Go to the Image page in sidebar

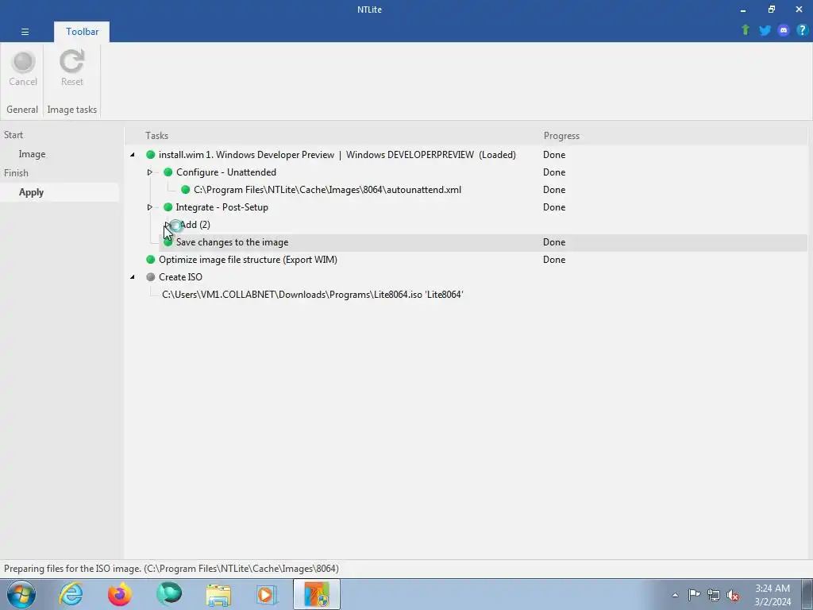click(x=32, y=154)
